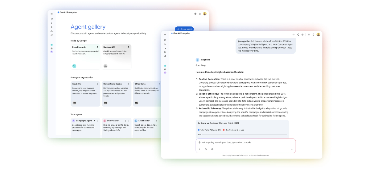The image size is (370, 169).
Task: Click search icon in chat window sidebar
Action: 165,44
